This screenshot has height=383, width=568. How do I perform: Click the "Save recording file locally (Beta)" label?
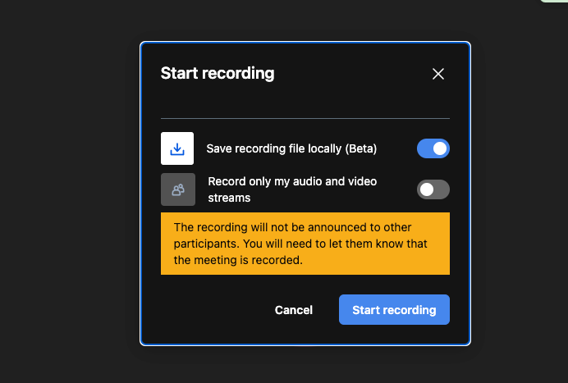pyautogui.click(x=291, y=148)
